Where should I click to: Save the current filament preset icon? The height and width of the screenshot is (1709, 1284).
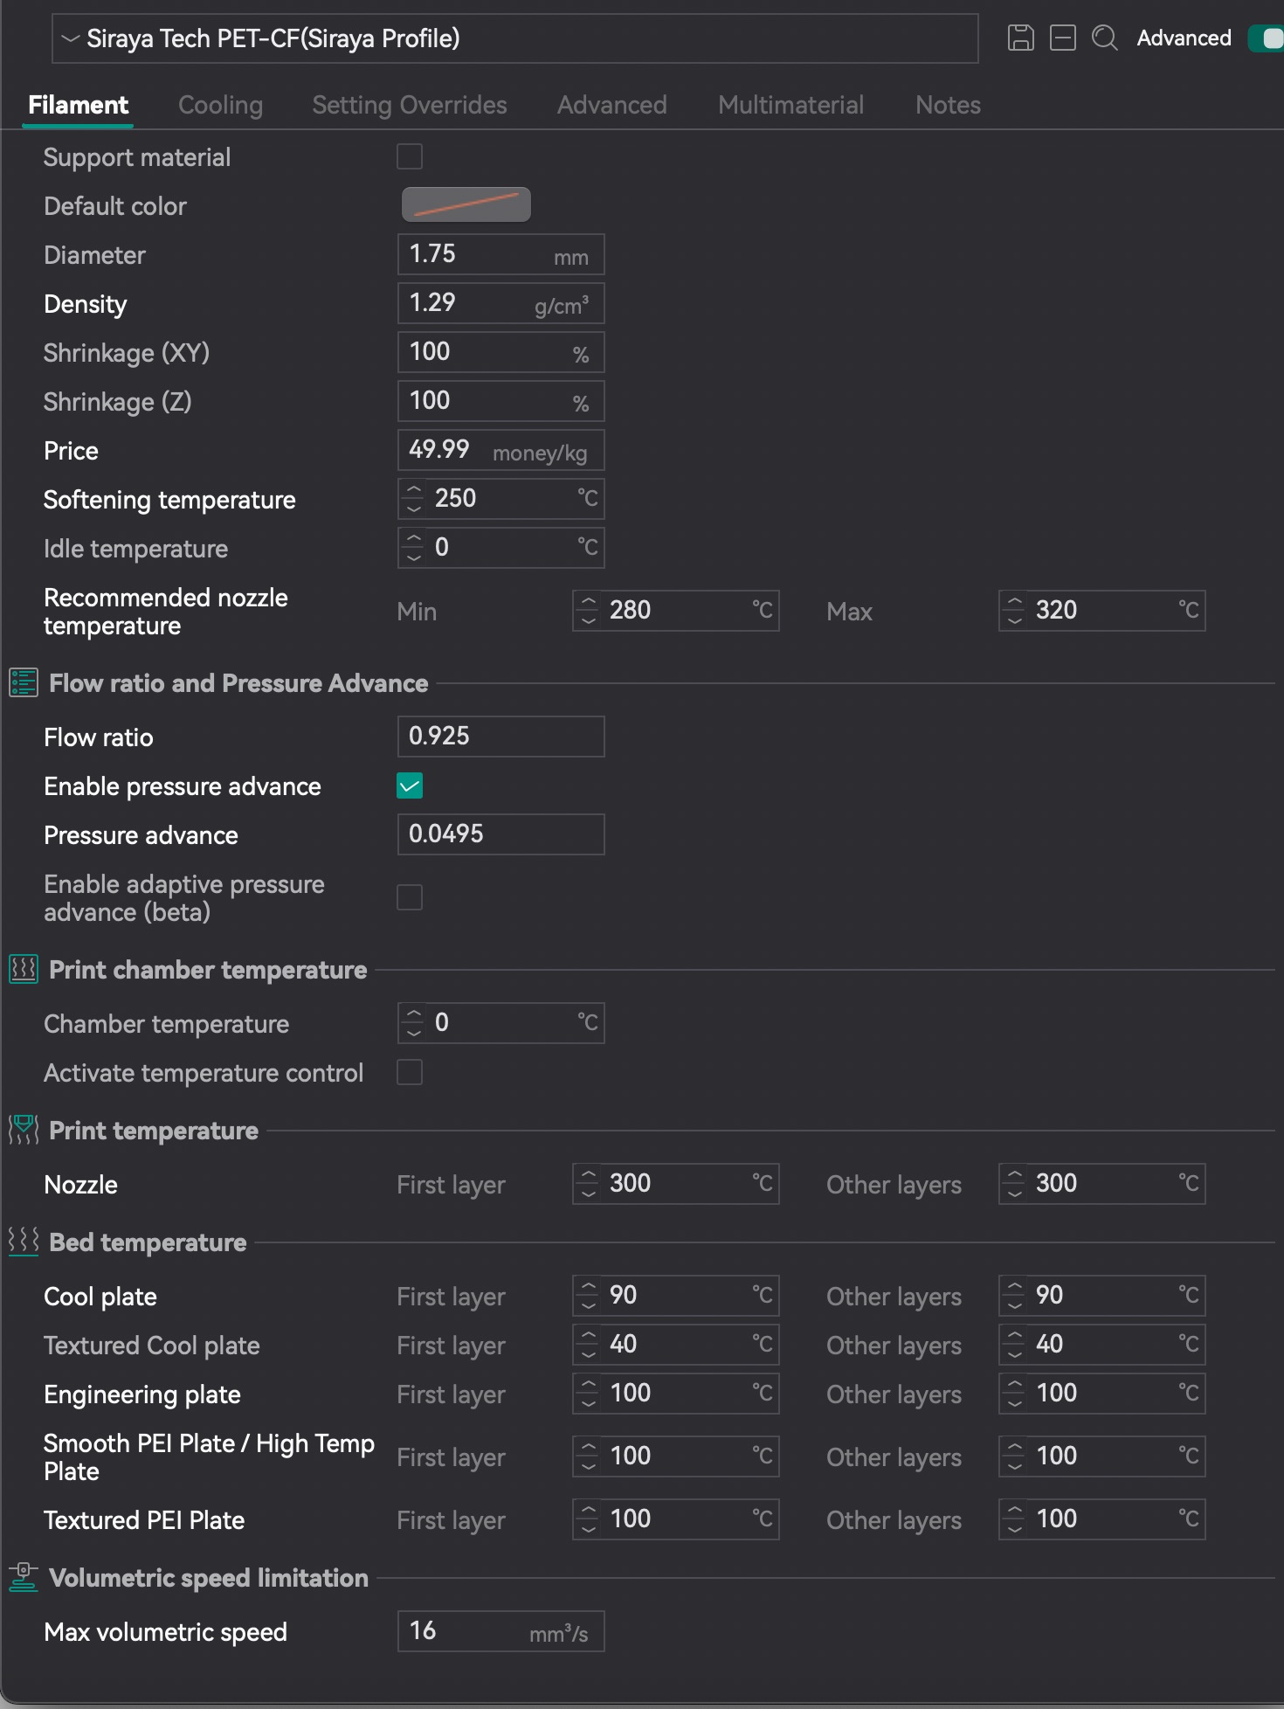[x=1020, y=38]
